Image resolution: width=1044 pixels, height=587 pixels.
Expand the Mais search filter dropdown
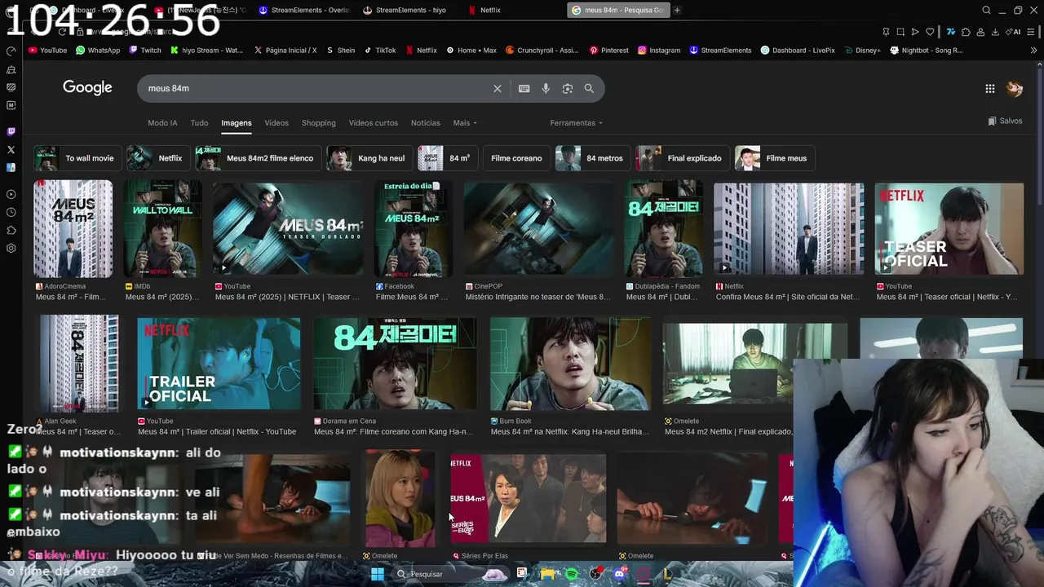coord(465,123)
